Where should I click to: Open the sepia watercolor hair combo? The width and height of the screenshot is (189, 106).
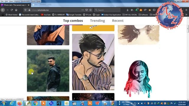[x=139, y=35]
